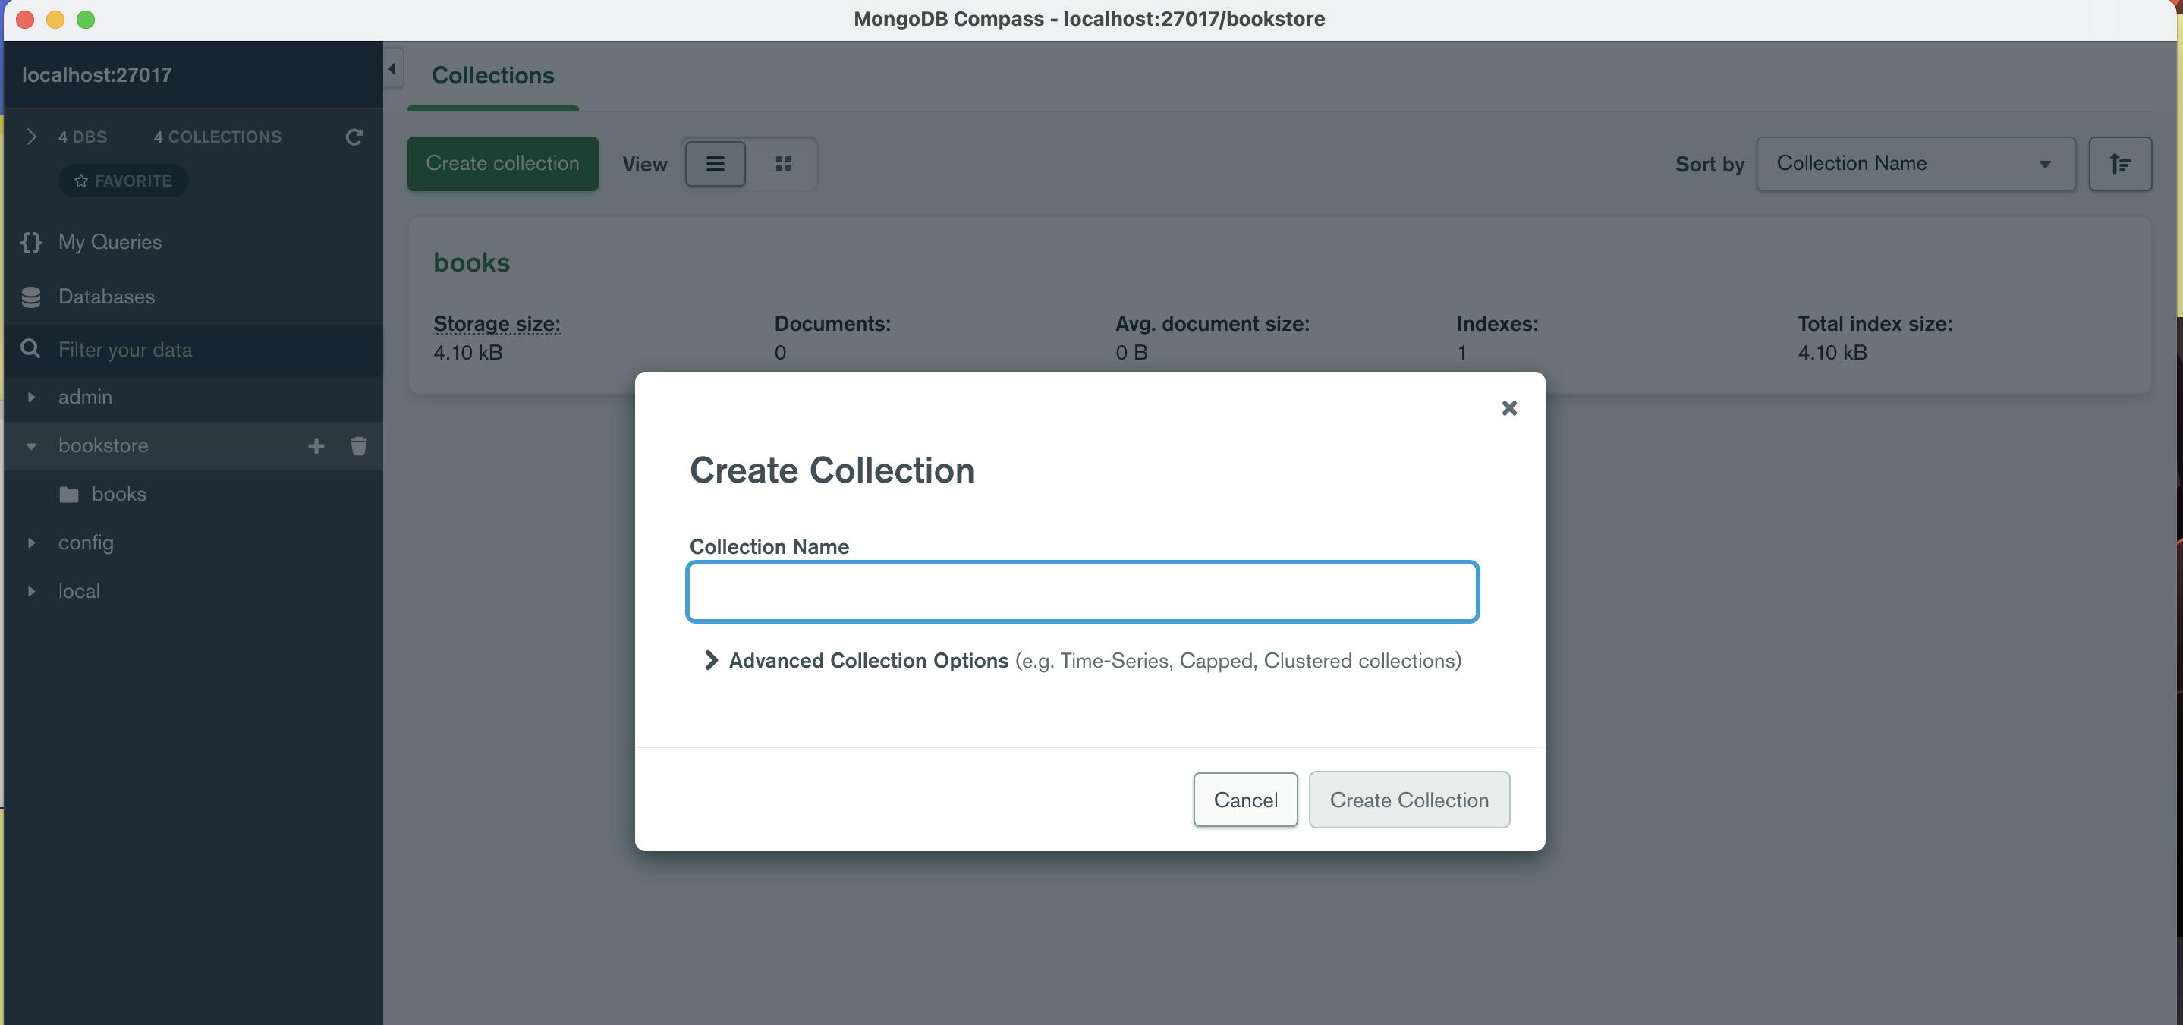This screenshot has height=1025, width=2183.
Task: Refresh databases with the reload icon
Action: pos(354,137)
